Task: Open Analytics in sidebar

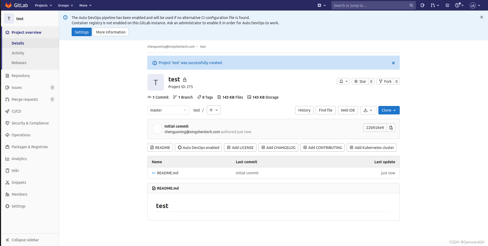Action: [30, 159]
